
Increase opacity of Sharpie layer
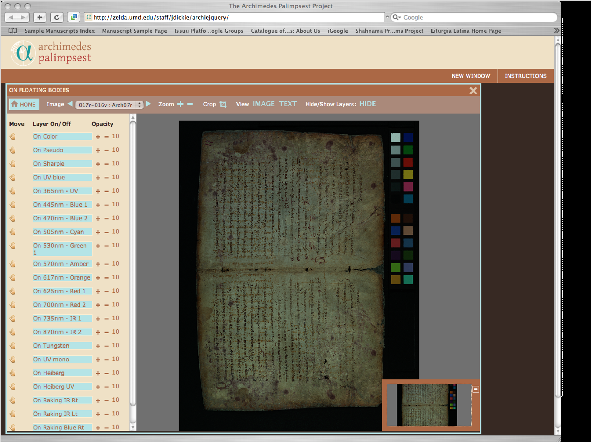click(x=98, y=164)
